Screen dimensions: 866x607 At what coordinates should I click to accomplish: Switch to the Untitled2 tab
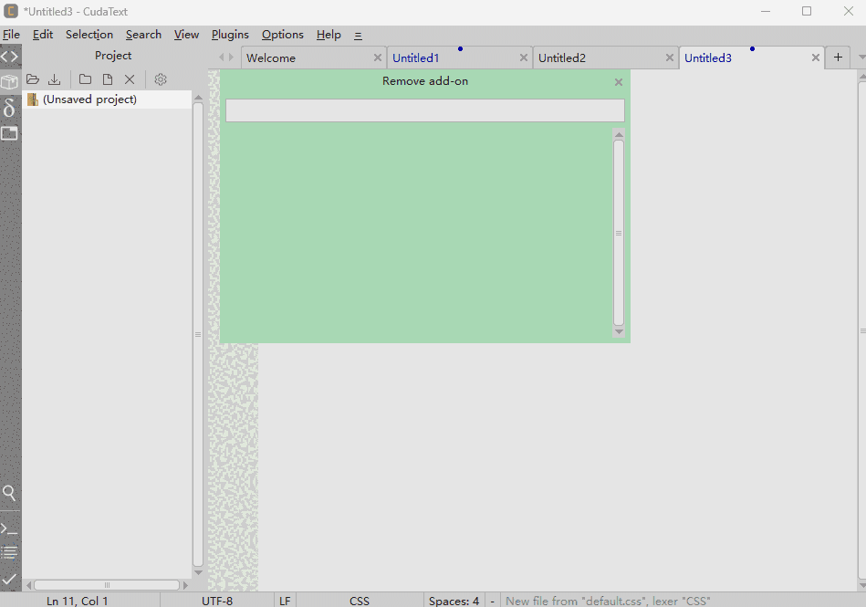click(562, 58)
